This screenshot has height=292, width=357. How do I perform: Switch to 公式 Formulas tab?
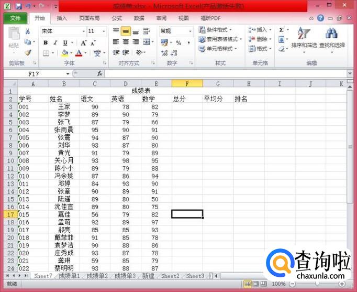coord(117,18)
